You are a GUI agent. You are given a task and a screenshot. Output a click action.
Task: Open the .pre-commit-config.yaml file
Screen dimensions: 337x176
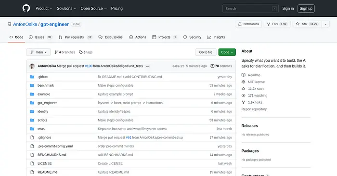point(55,146)
